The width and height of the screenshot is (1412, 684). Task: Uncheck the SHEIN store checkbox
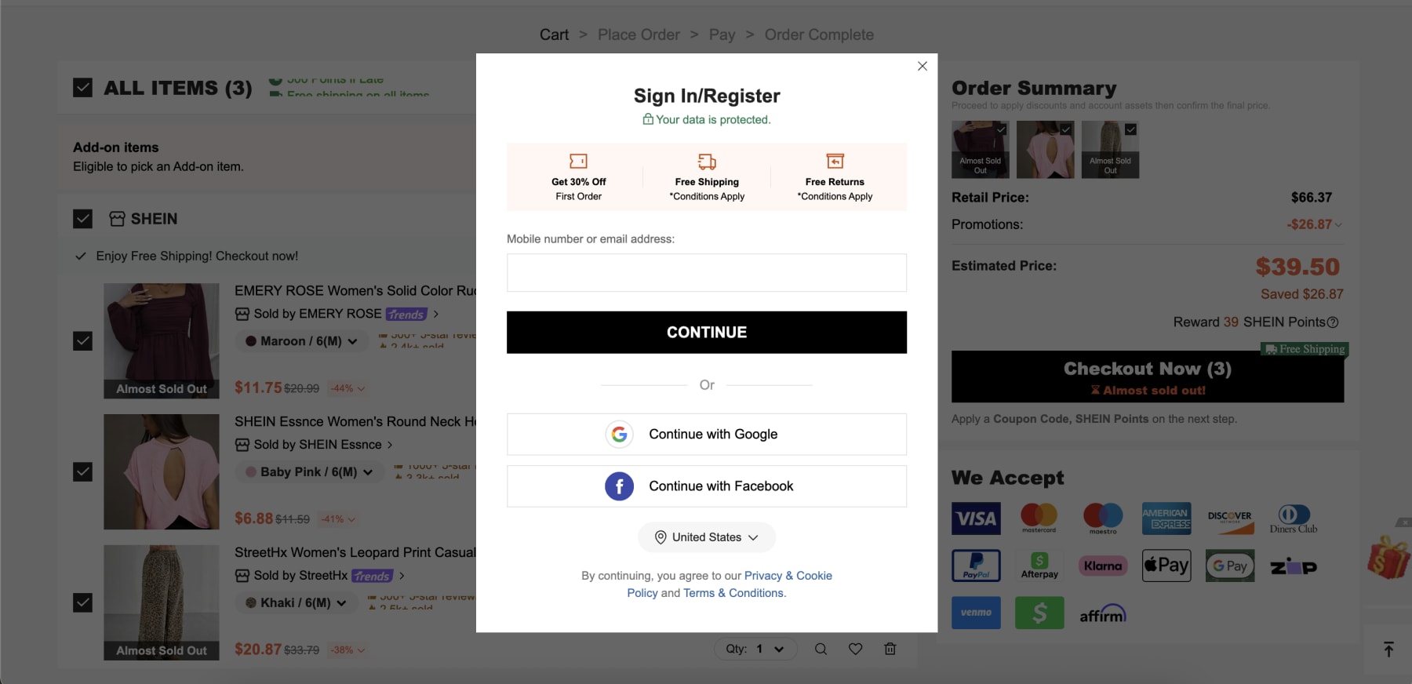point(82,219)
